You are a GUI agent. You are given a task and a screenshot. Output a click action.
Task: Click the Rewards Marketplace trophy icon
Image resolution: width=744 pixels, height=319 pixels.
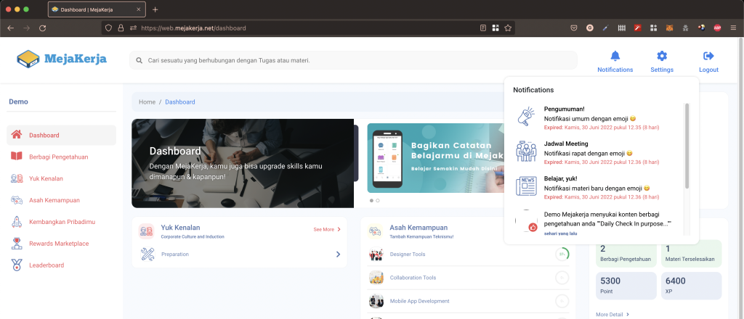tap(17, 244)
